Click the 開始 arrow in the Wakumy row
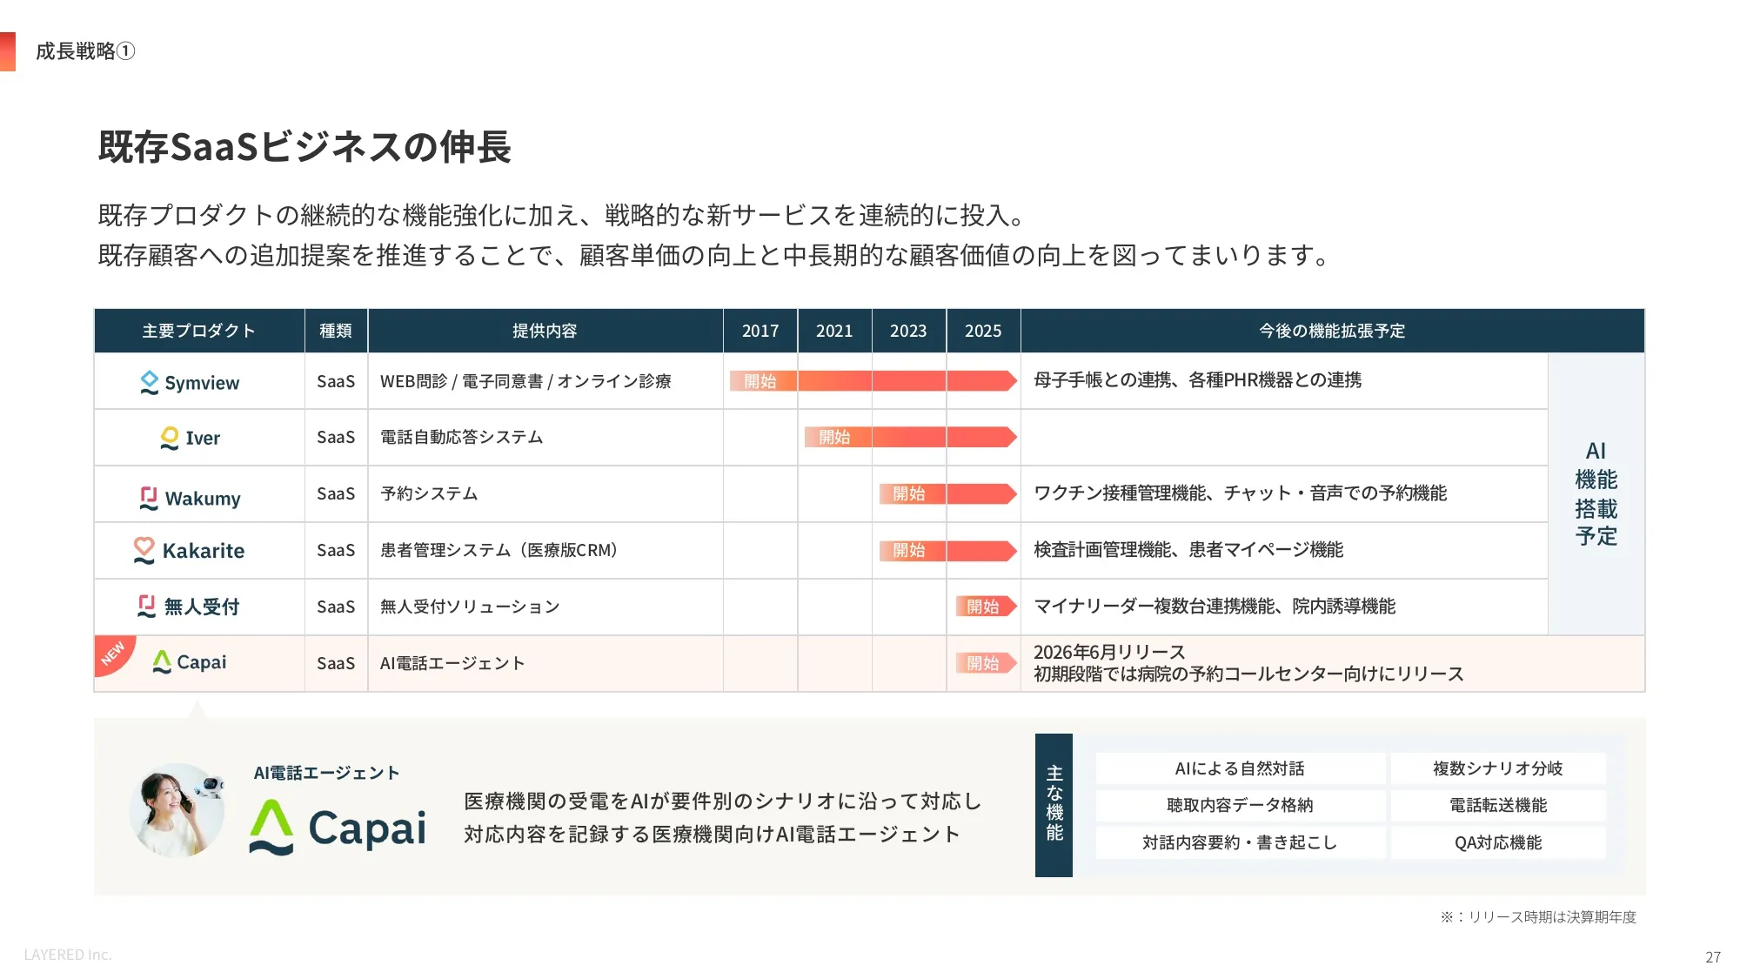 coord(948,493)
